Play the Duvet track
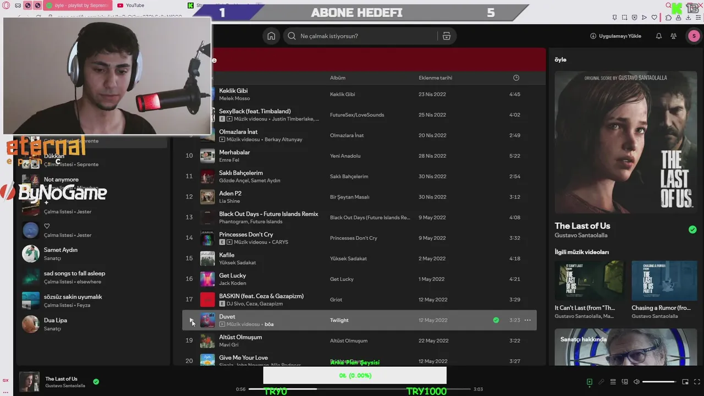 pyautogui.click(x=191, y=320)
